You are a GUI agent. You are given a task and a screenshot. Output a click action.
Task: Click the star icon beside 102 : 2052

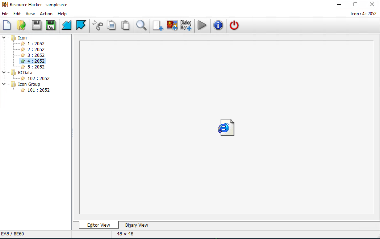23,79
